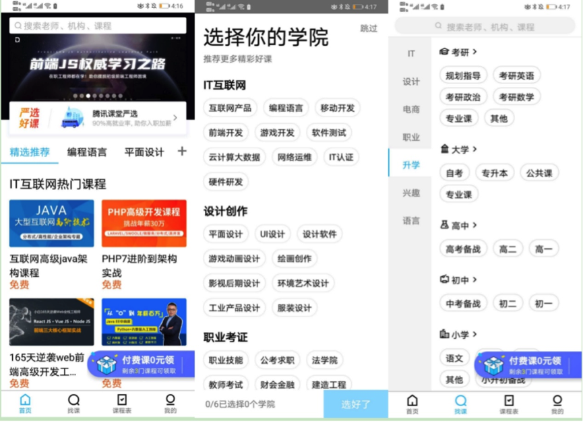Screen dimensions: 583x423
Task: Open 课程表 icon in right screen nav
Action: 509,404
